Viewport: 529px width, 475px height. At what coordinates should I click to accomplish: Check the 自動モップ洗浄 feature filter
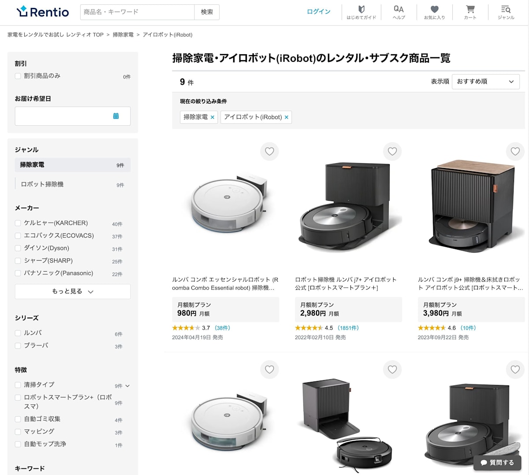[x=18, y=444]
